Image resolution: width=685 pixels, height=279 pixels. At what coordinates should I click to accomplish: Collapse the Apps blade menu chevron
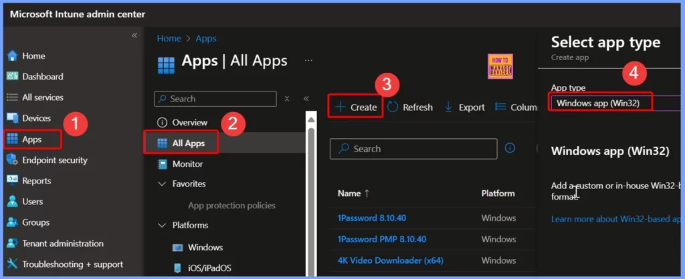coord(306,99)
